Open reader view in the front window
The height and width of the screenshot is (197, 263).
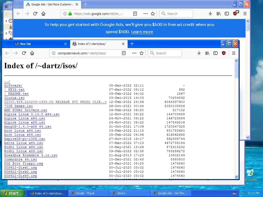click(124, 53)
